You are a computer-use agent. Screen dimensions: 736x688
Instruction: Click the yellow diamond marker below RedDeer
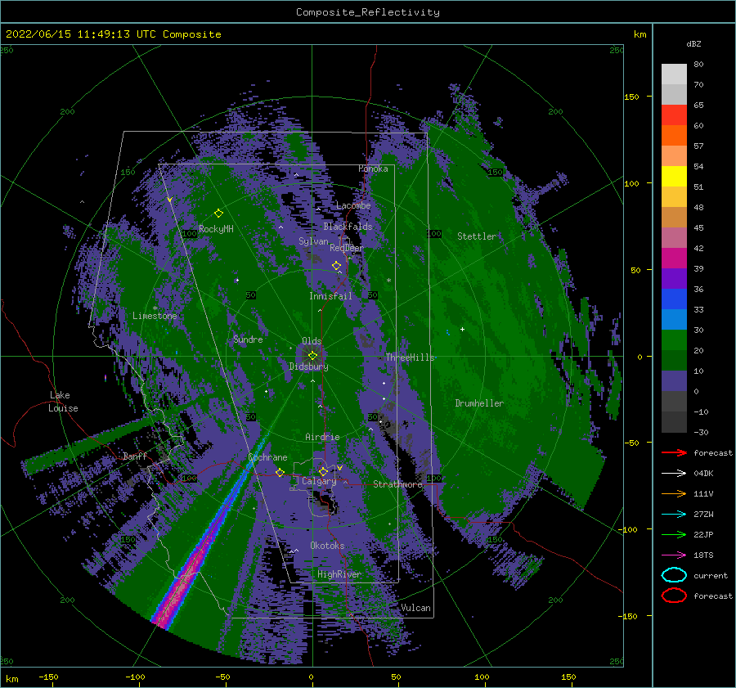pos(336,265)
